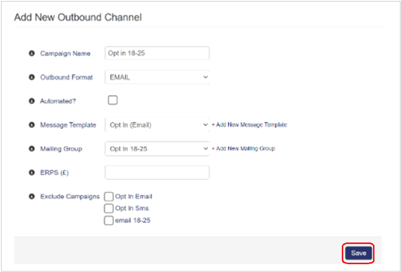
Task: Click the Outbound Format label
Action: point(66,77)
